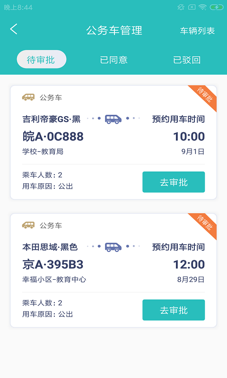Tap the 10:00 reservation time
The image size is (227, 378).
pyautogui.click(x=189, y=137)
